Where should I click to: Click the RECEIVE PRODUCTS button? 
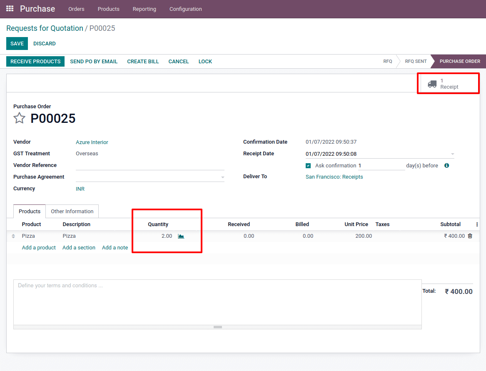pos(35,61)
